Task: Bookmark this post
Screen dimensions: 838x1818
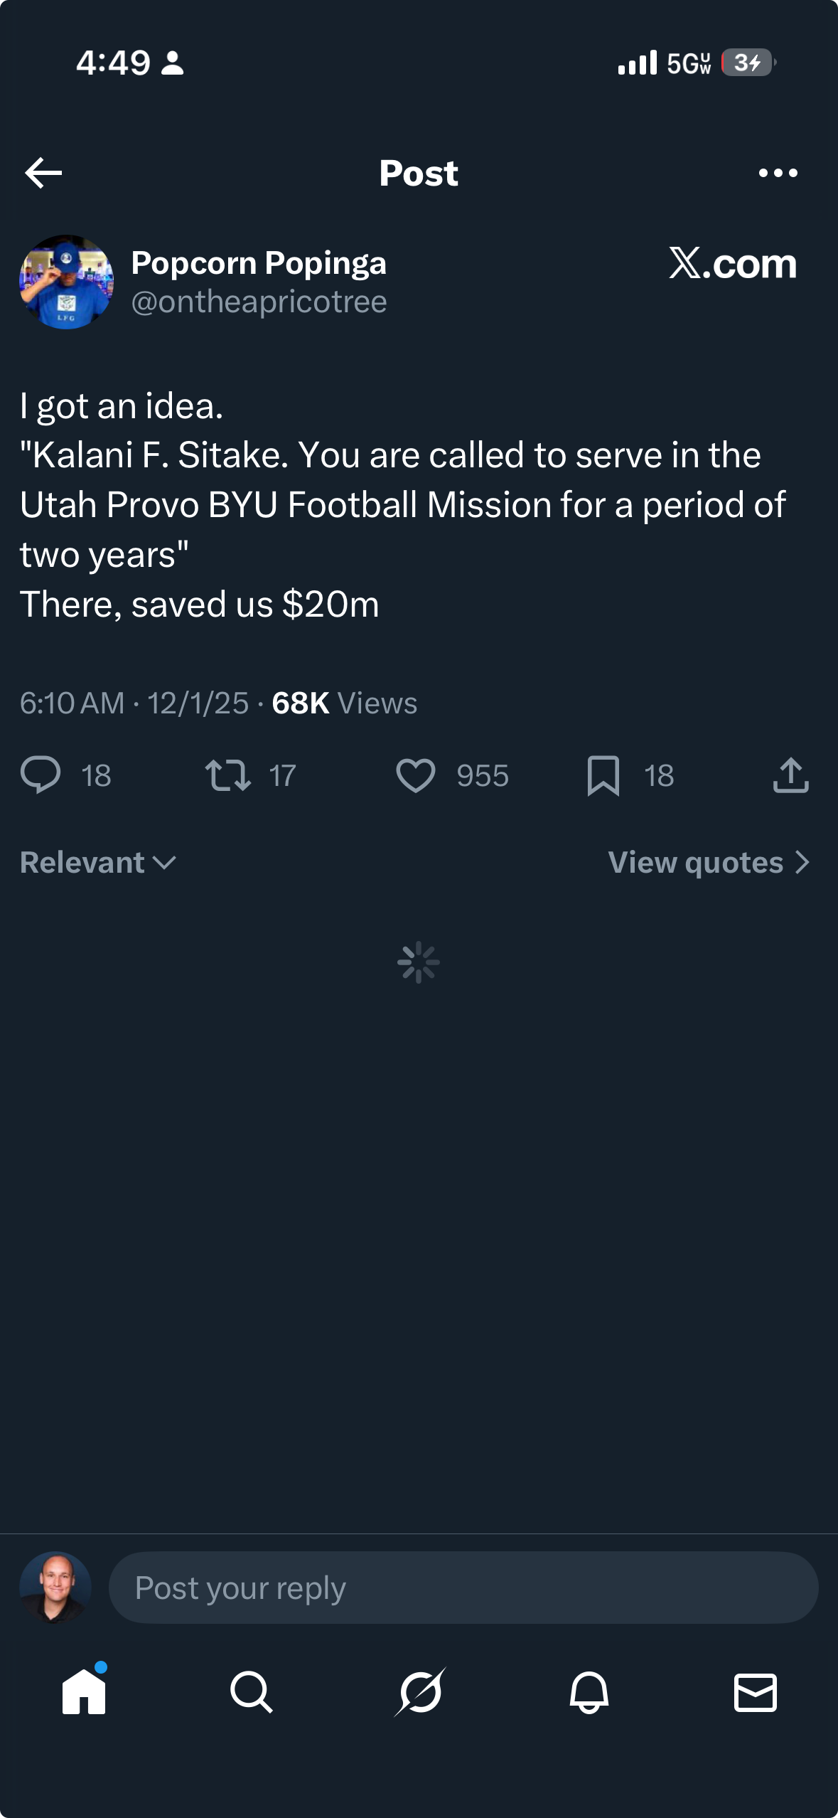Action: click(603, 775)
